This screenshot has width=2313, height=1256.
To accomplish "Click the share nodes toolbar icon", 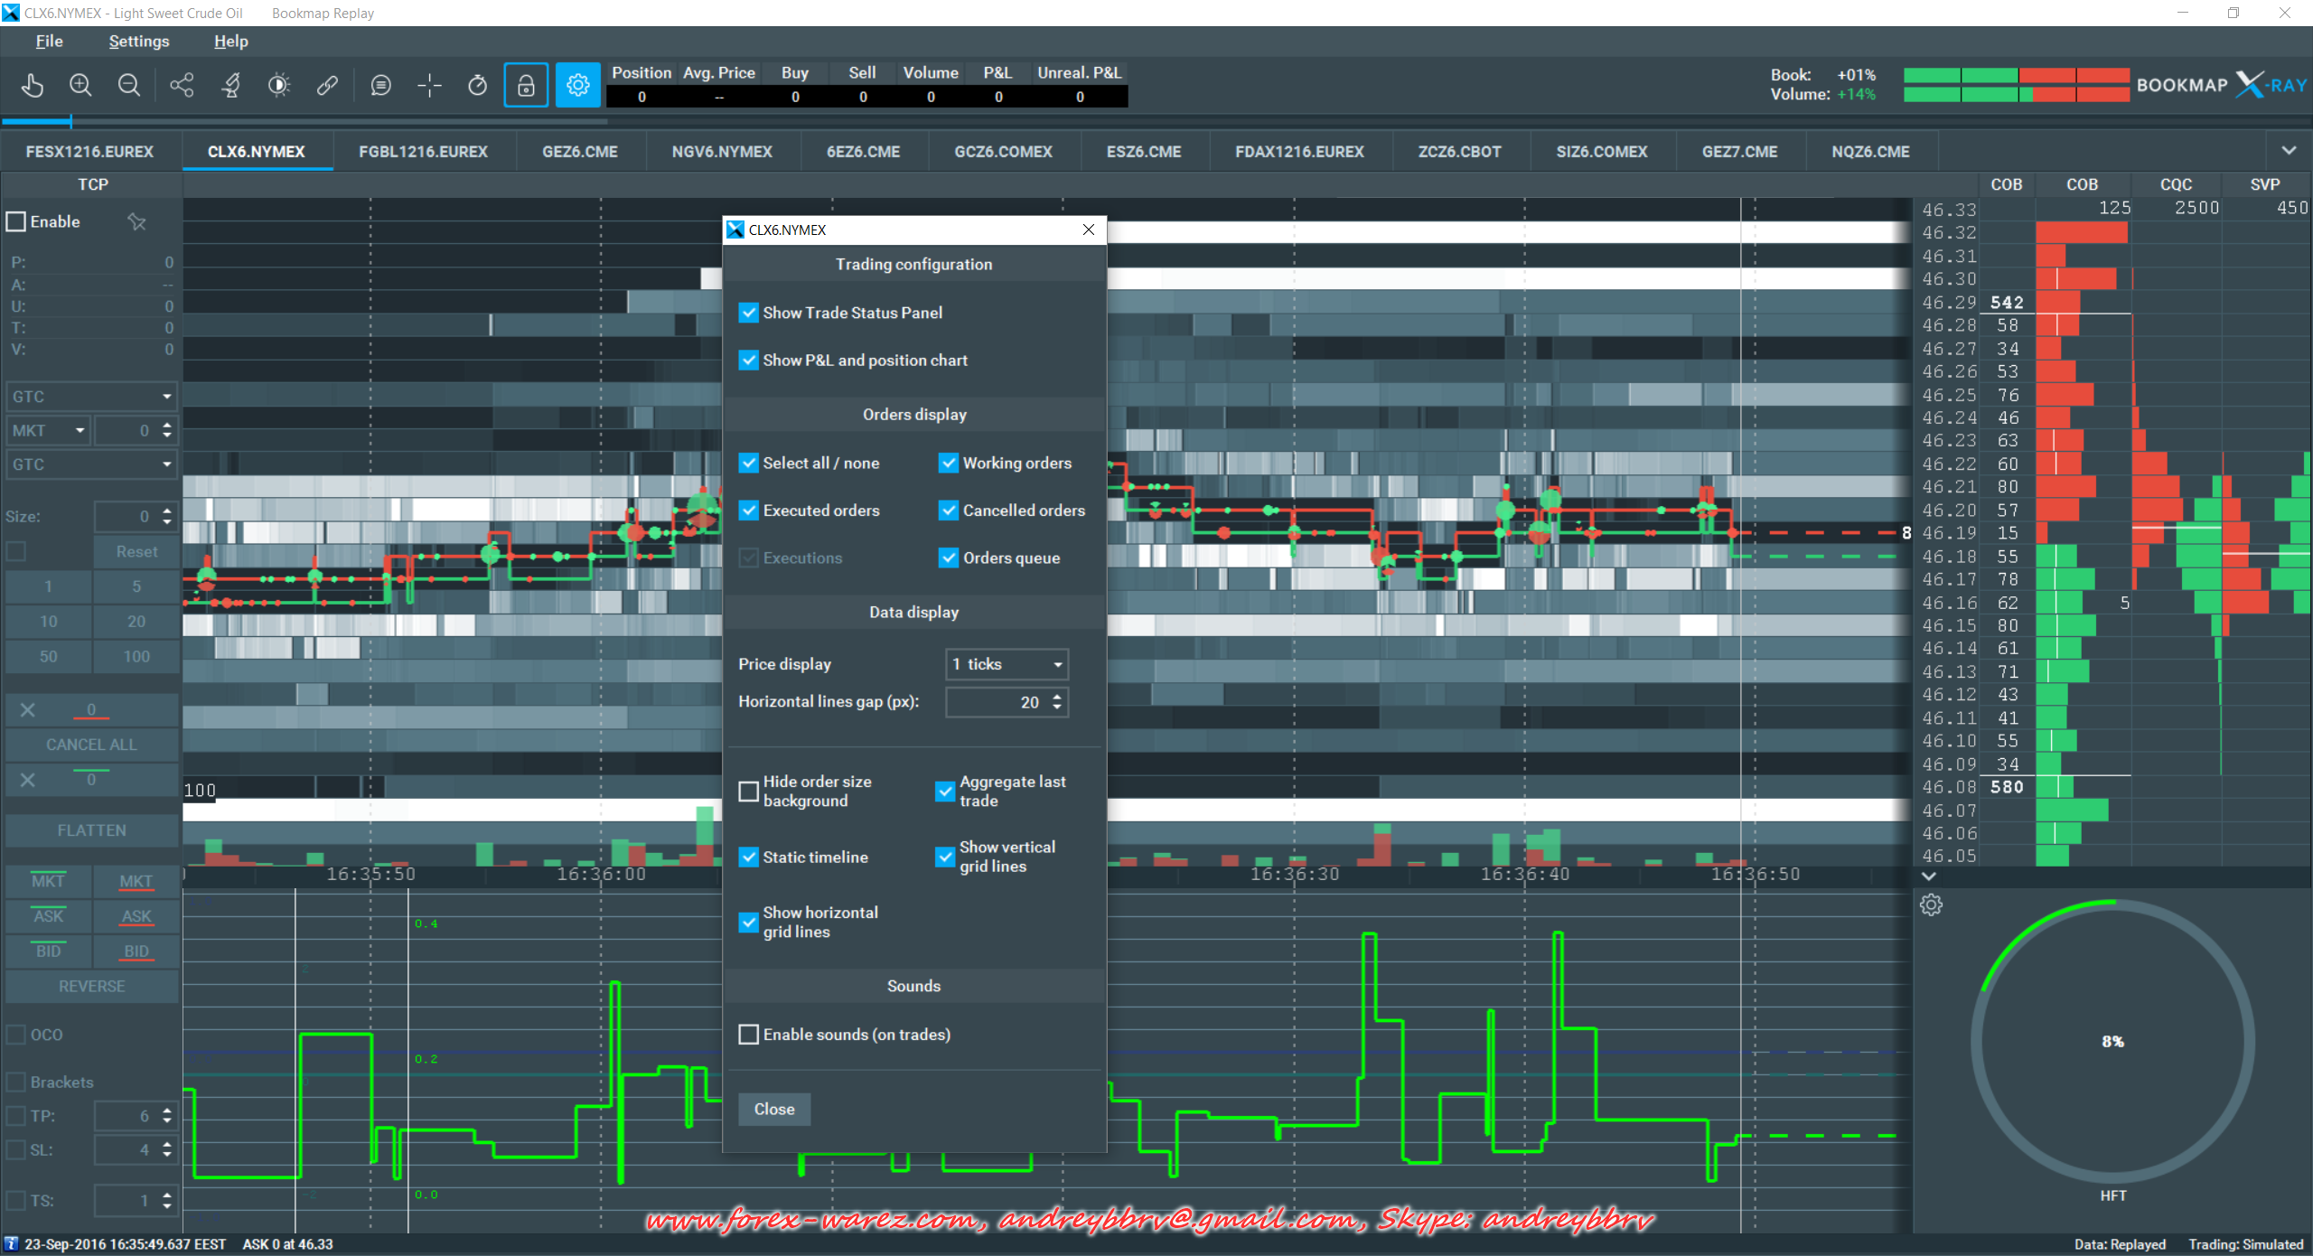I will tap(182, 85).
